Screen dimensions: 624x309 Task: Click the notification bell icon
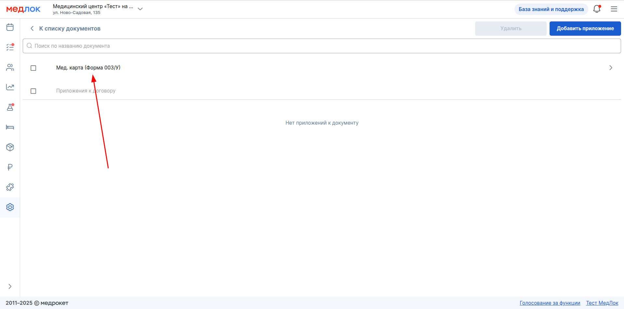[597, 9]
